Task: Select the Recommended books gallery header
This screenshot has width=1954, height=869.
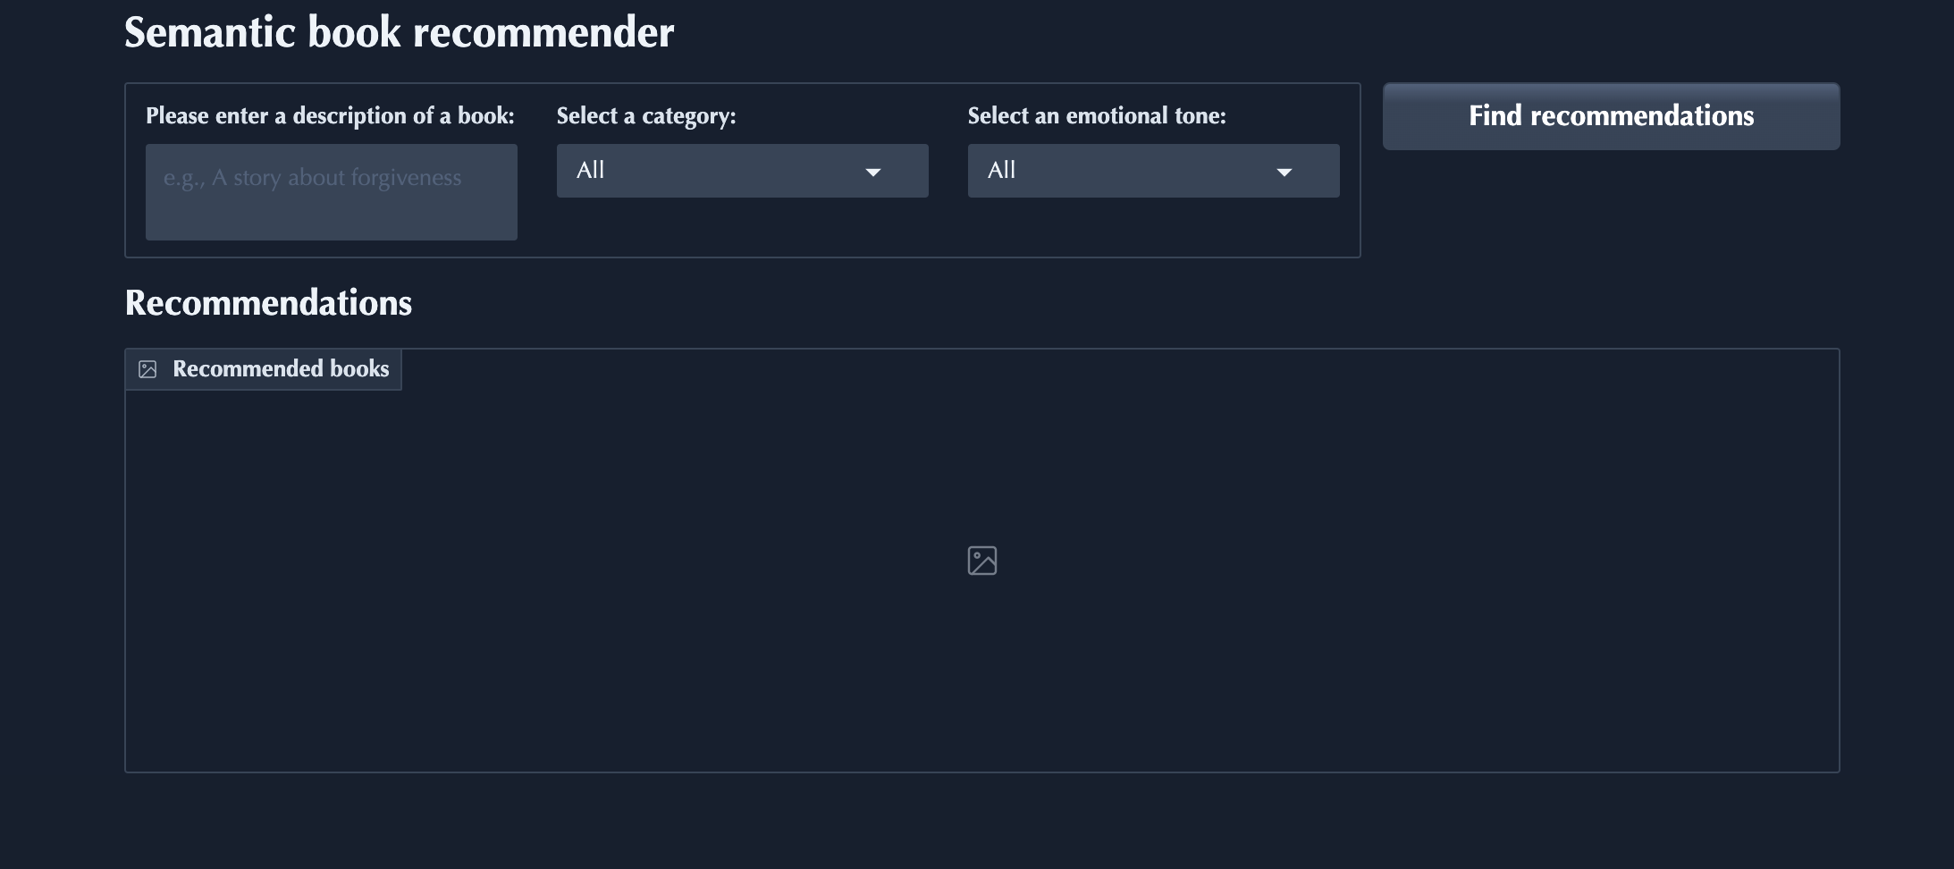Action: point(280,368)
